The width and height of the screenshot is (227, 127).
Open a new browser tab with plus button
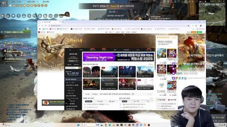(x=63, y=22)
